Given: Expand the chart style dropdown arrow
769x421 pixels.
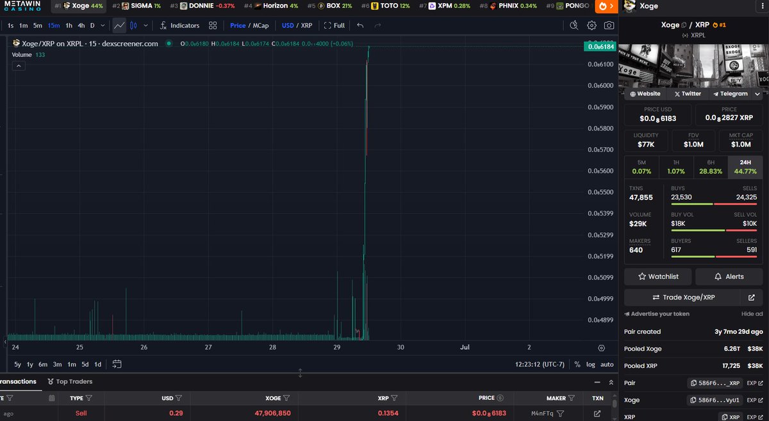Looking at the screenshot, I should point(146,26).
